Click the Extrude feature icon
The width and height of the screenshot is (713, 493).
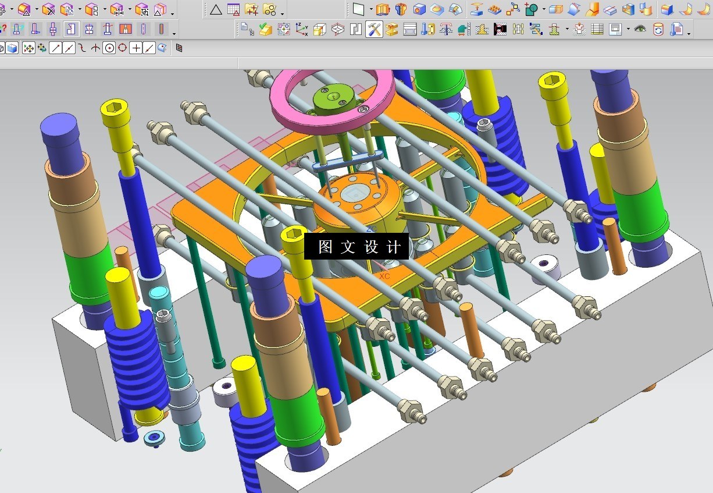click(x=382, y=9)
